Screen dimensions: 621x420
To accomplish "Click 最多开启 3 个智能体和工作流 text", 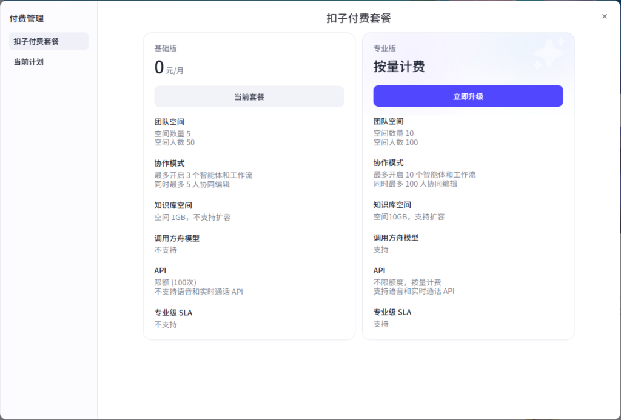I will tap(203, 175).
